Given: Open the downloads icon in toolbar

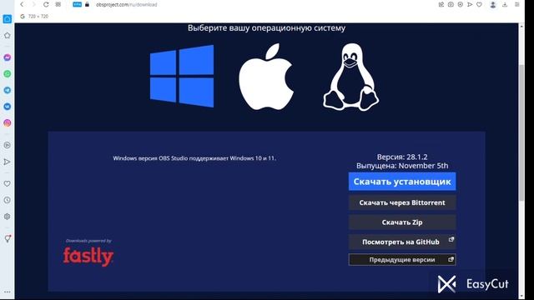Looking at the screenshot, I should [x=505, y=4].
